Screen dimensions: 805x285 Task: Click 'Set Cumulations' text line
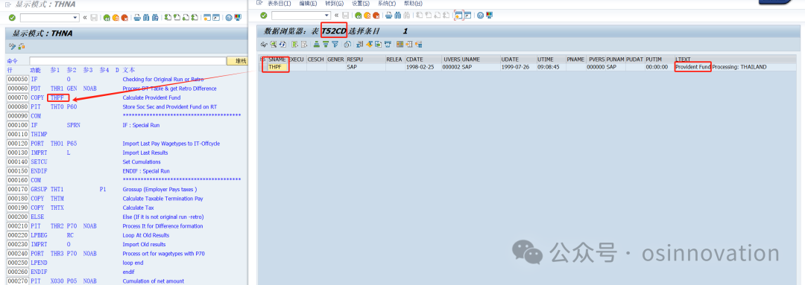click(142, 161)
